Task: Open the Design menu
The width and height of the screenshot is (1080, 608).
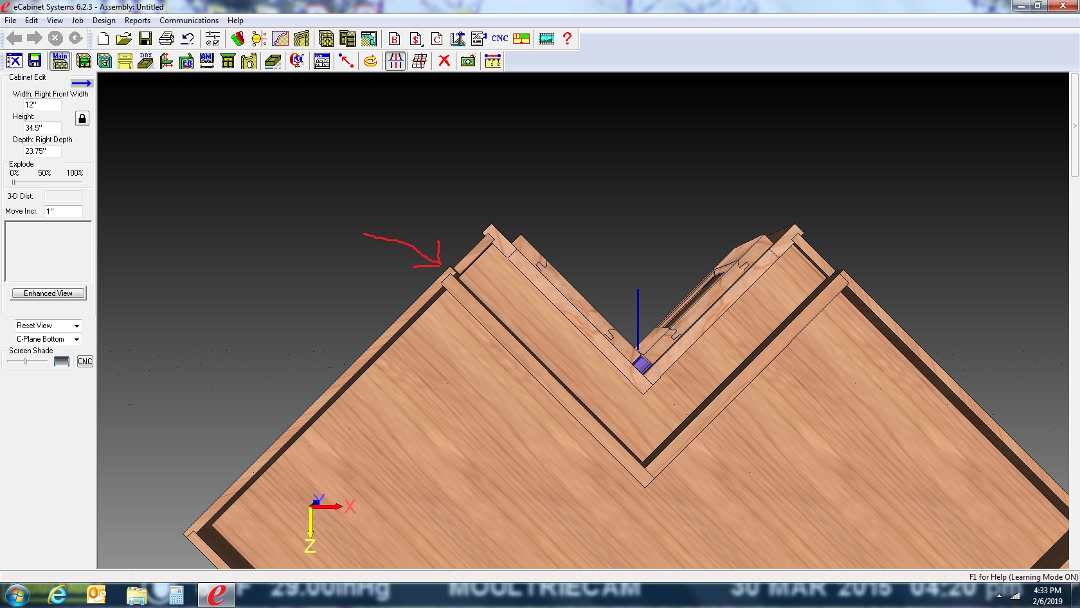Action: click(x=104, y=21)
